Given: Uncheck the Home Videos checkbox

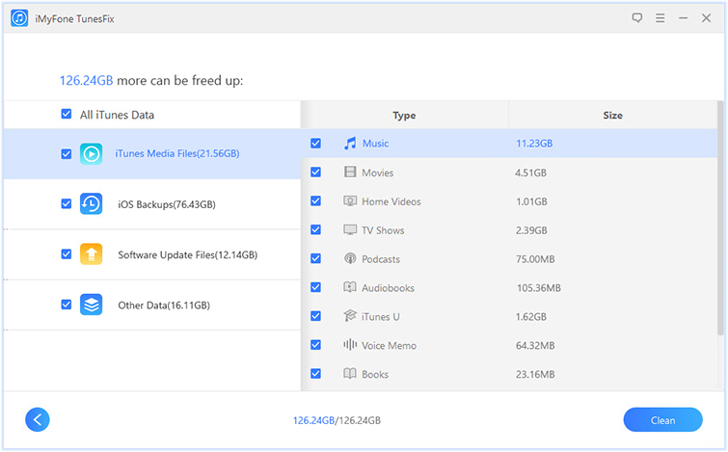Looking at the screenshot, I should pos(315,201).
